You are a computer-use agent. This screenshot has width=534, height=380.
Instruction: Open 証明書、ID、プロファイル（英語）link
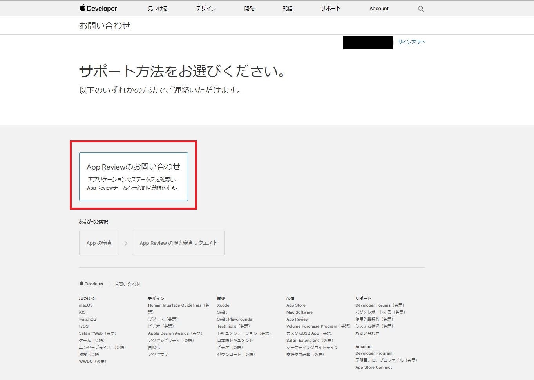click(386, 360)
